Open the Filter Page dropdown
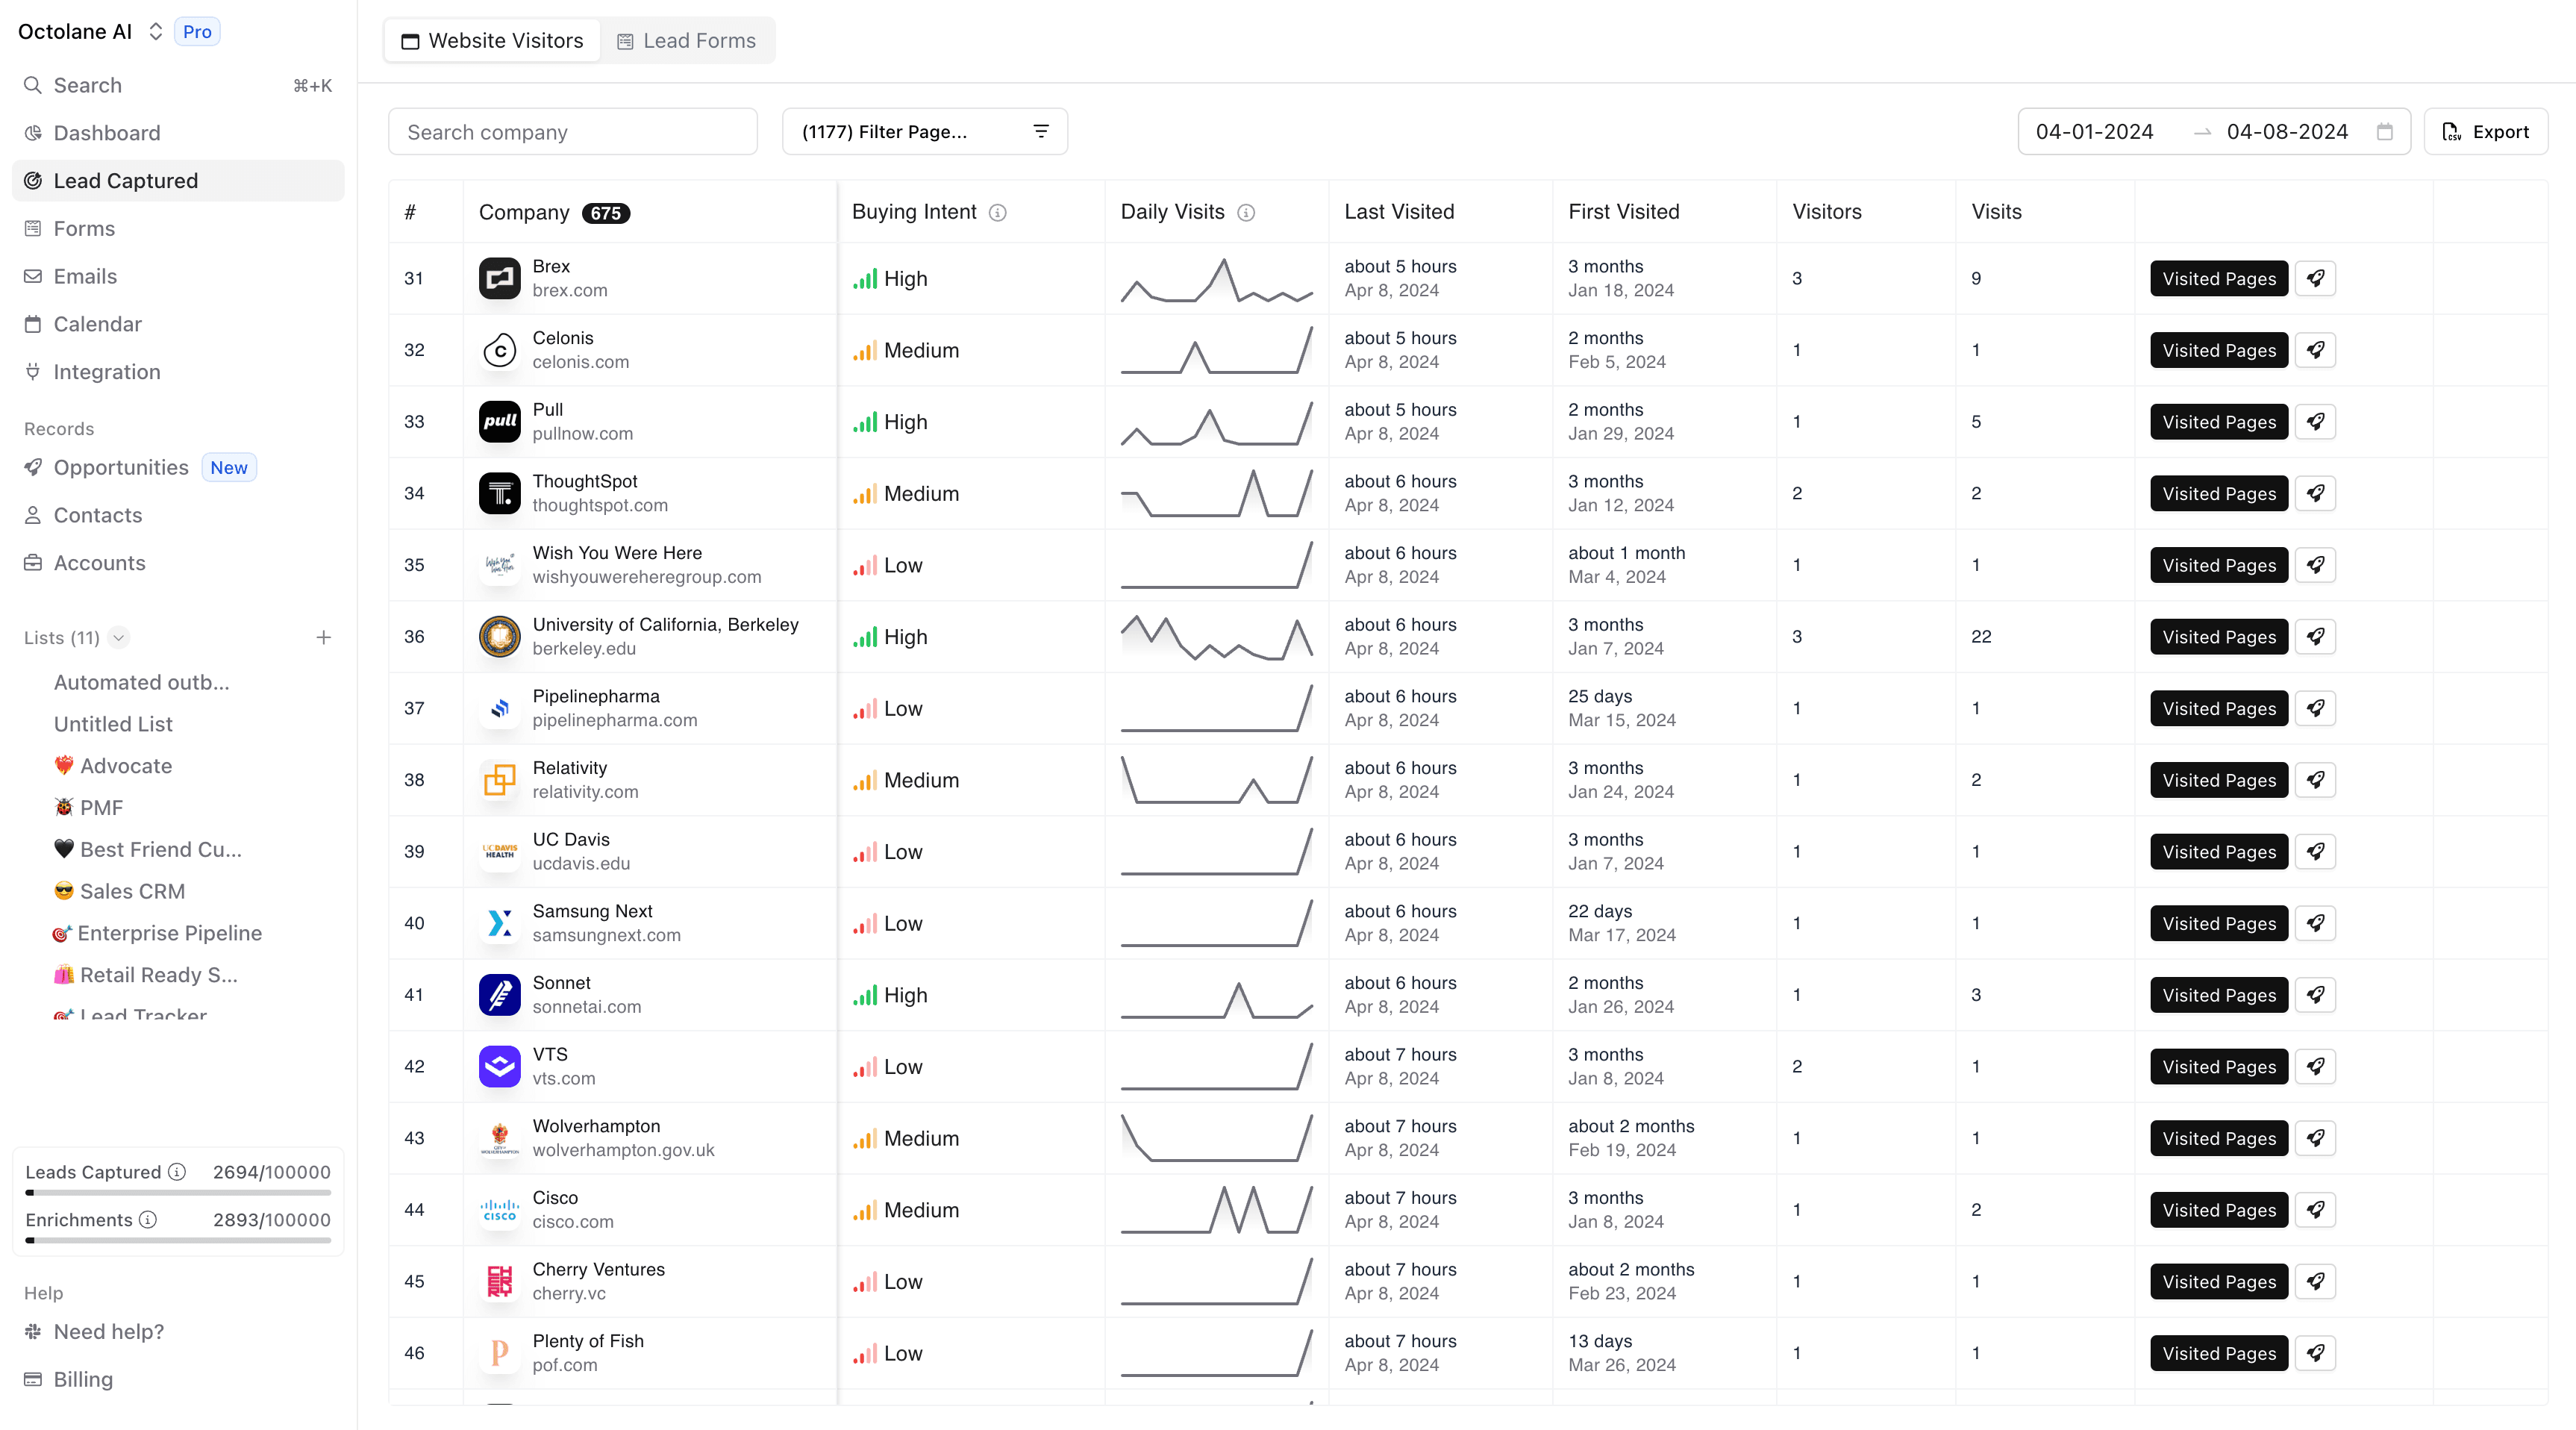2576x1430 pixels. 924,132
